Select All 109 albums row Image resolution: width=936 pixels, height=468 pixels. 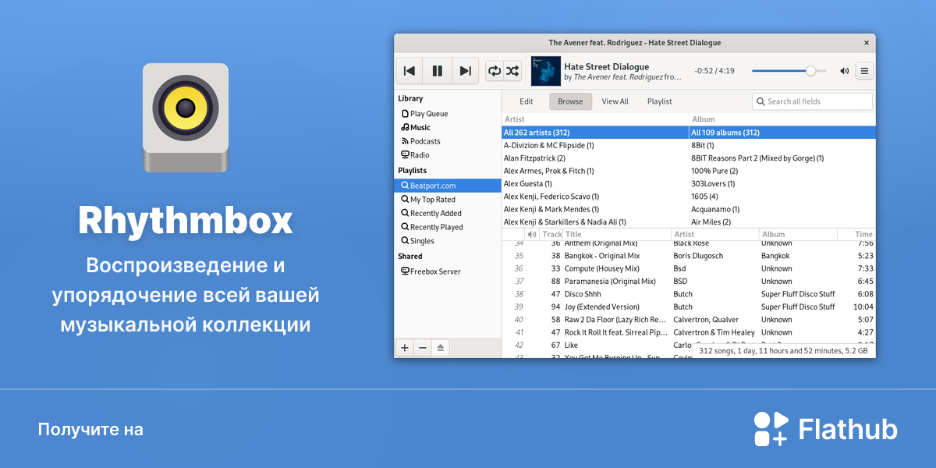point(782,133)
